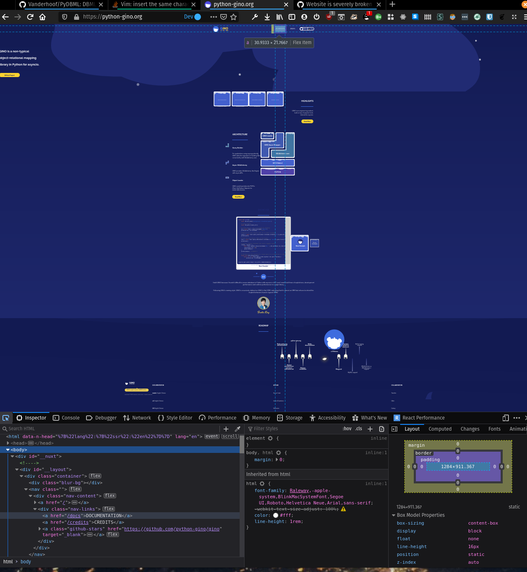Open page actions three-dots in URL bar
The width and height of the screenshot is (527, 572).
213,17
